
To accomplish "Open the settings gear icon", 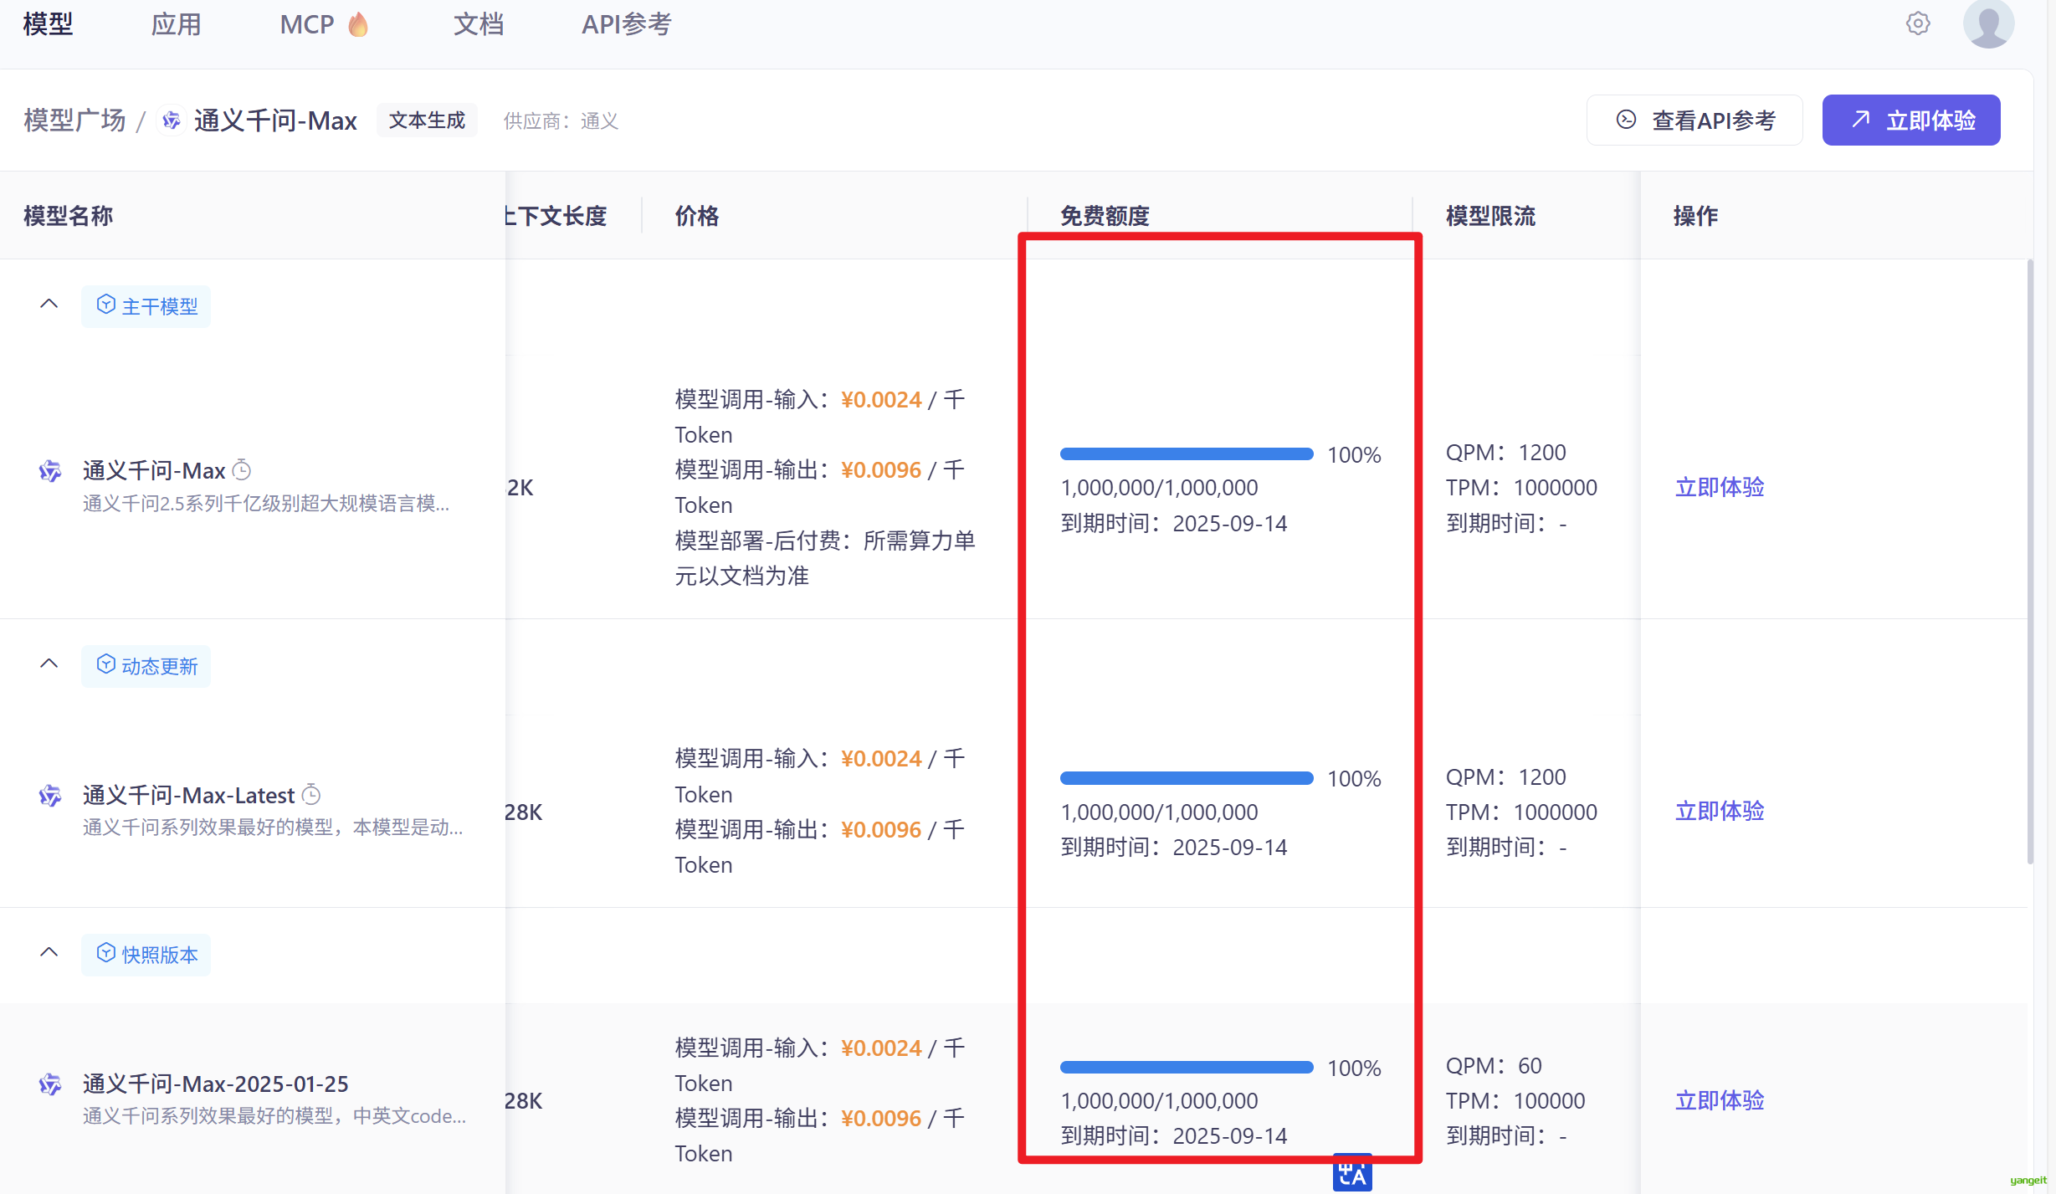I will (x=1918, y=23).
